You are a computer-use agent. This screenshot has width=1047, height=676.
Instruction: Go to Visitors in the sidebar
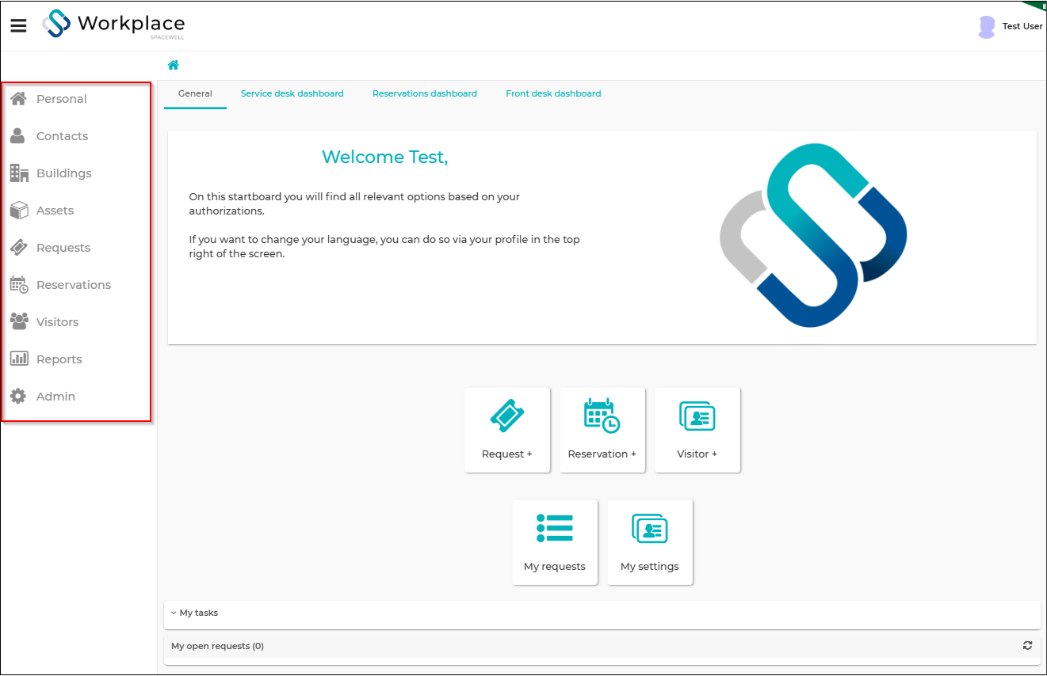57,322
